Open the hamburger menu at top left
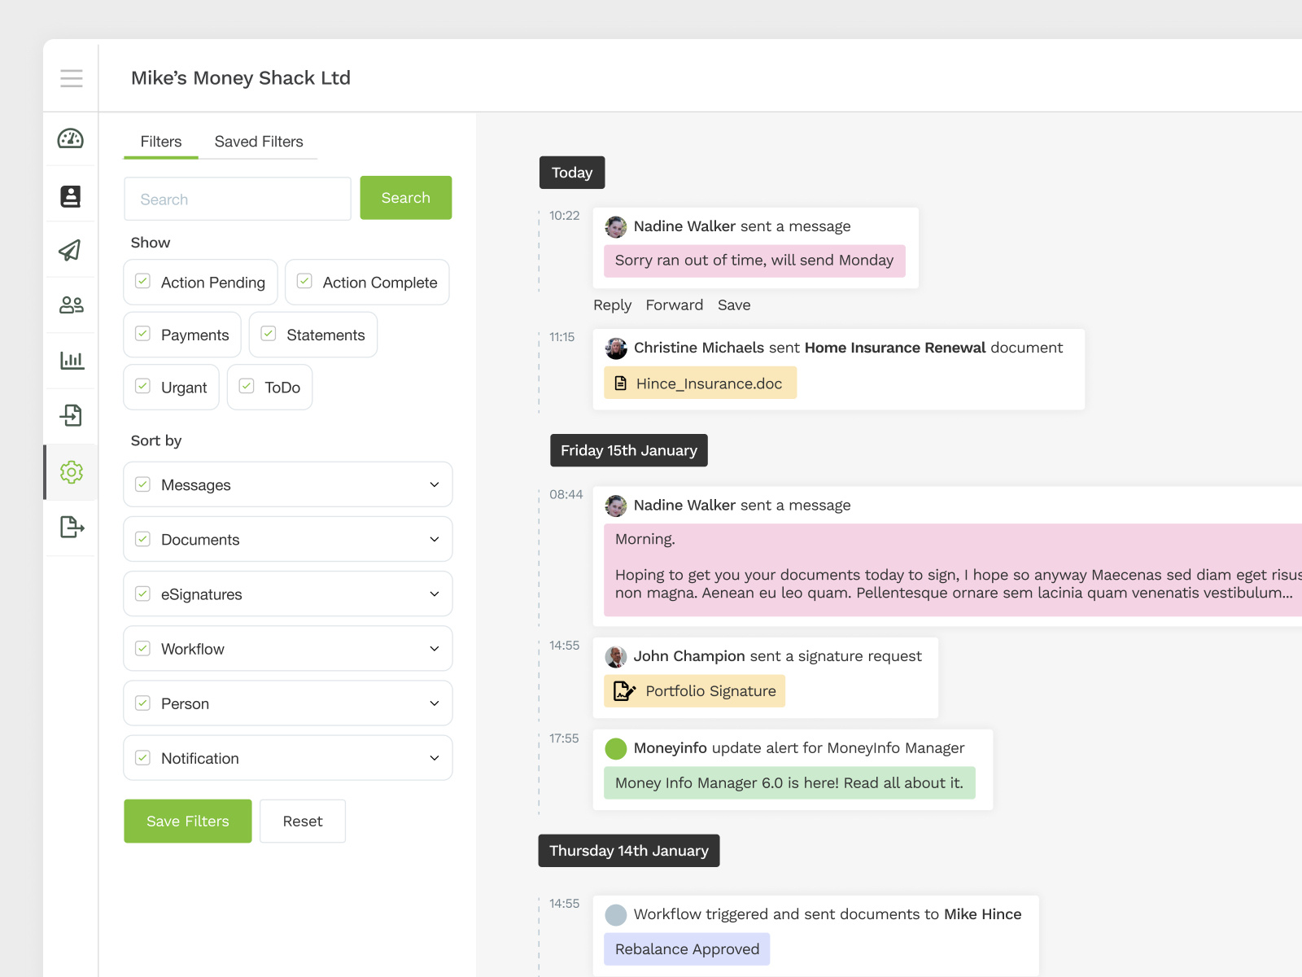1302x977 pixels. coord(71,77)
